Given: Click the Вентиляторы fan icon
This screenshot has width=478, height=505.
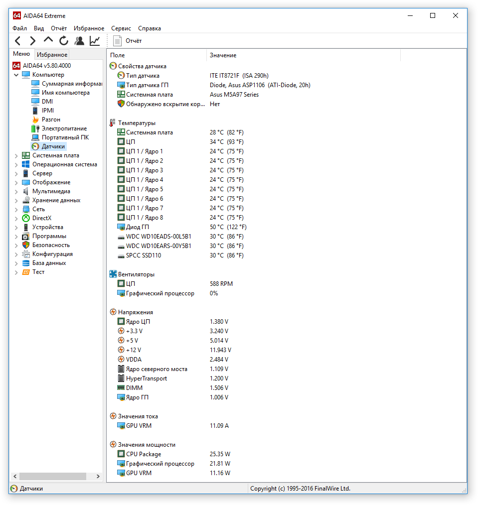Looking at the screenshot, I should point(113,274).
